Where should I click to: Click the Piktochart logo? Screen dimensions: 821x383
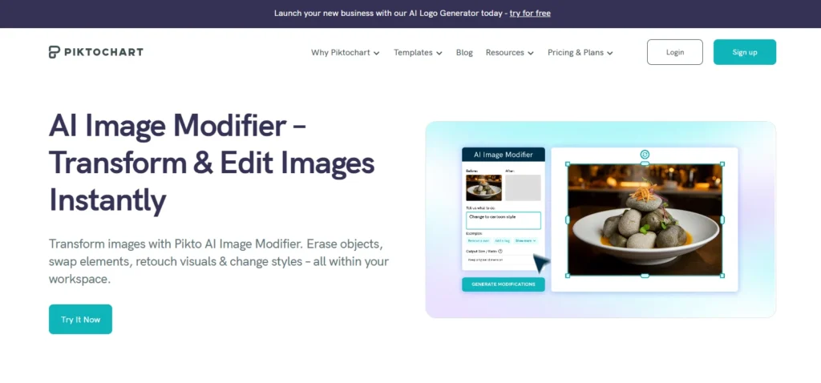tap(96, 52)
